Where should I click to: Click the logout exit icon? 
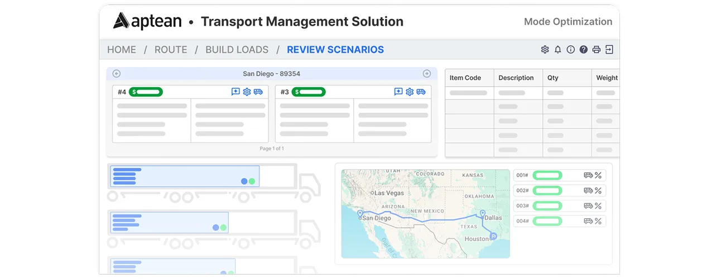[609, 50]
